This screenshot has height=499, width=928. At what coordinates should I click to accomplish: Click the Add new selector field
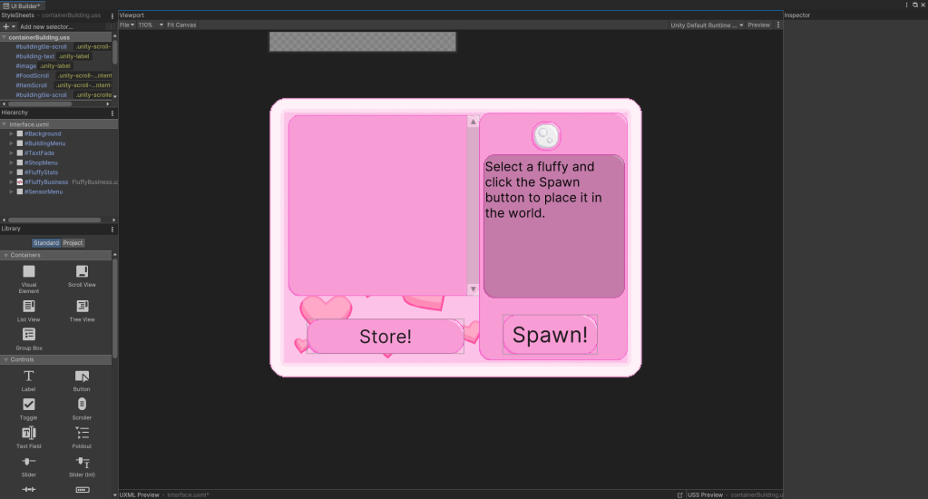pyautogui.click(x=62, y=26)
